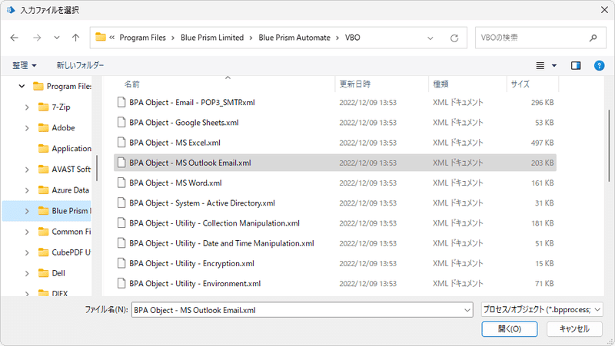This screenshot has width=615, height=346.
Task: Collapse the Program Files tree node
Action: point(22,86)
